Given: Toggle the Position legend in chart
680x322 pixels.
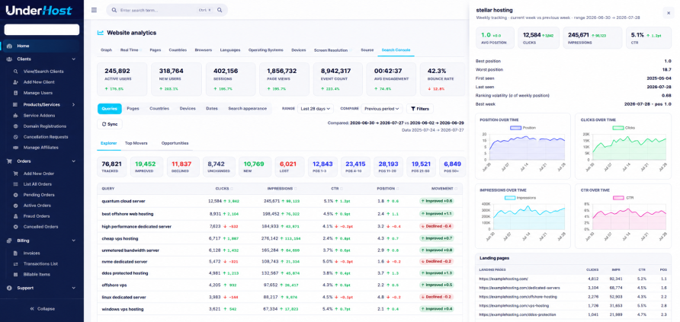Looking at the screenshot, I should pos(522,128).
